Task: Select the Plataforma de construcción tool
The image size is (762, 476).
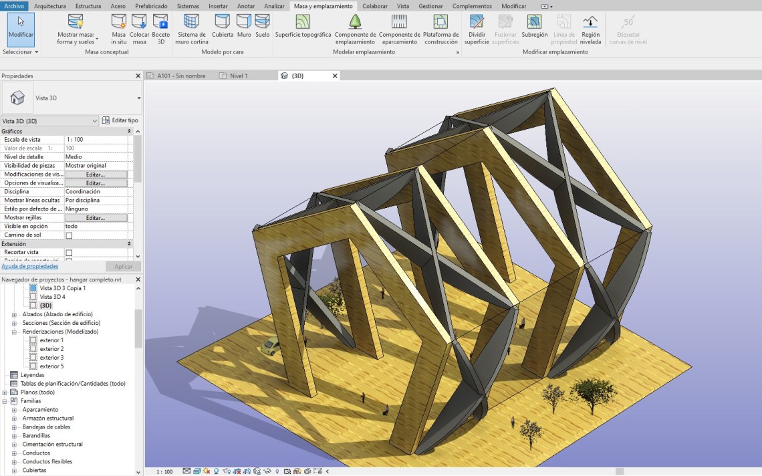Action: click(x=440, y=21)
